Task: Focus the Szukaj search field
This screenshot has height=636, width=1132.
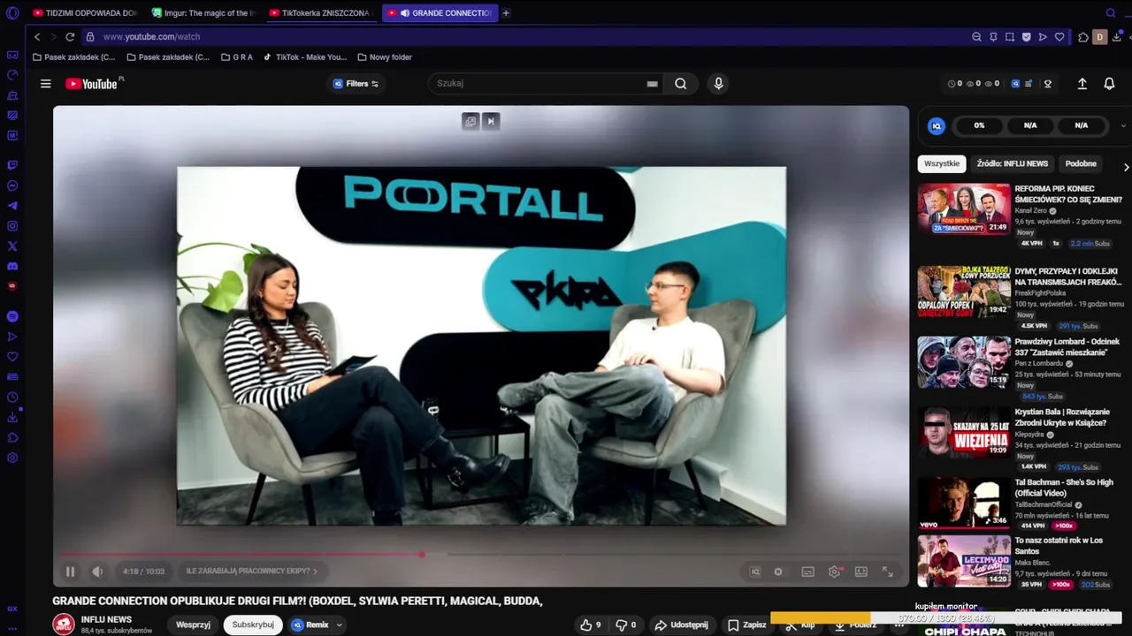Action: click(539, 84)
